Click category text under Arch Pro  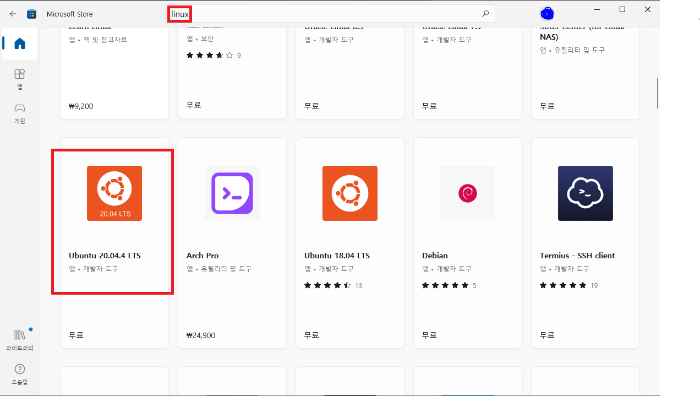[x=219, y=269]
